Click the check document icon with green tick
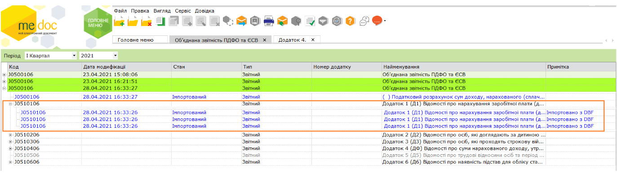Image resolution: width=617 pixels, height=173 pixels. pos(310,21)
